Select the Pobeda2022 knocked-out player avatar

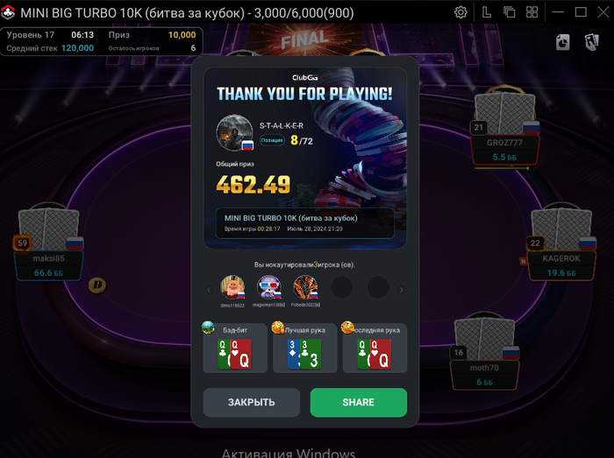(x=305, y=287)
